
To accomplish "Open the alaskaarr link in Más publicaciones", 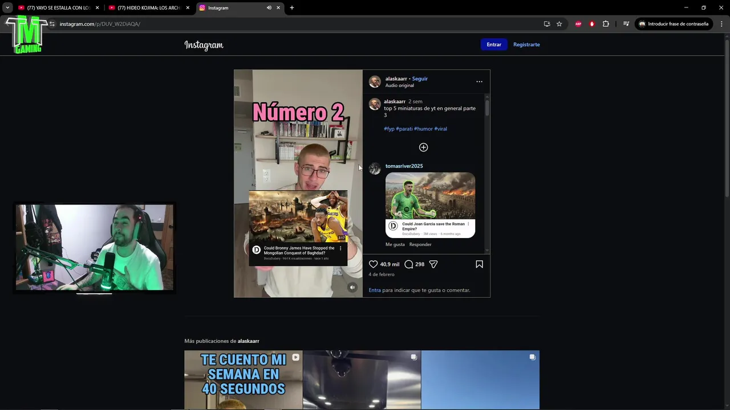I will [x=248, y=341].
